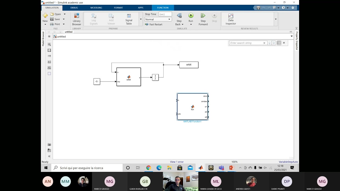Expand the Run dropdown arrow

pos(191,24)
